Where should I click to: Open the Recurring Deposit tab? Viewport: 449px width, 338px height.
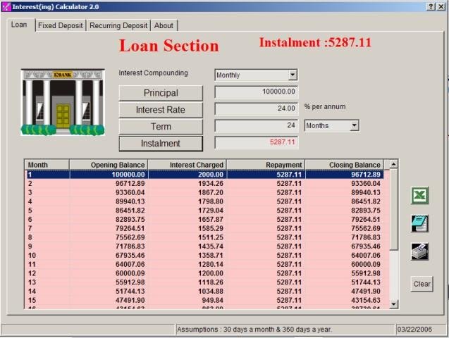pyautogui.click(x=118, y=25)
